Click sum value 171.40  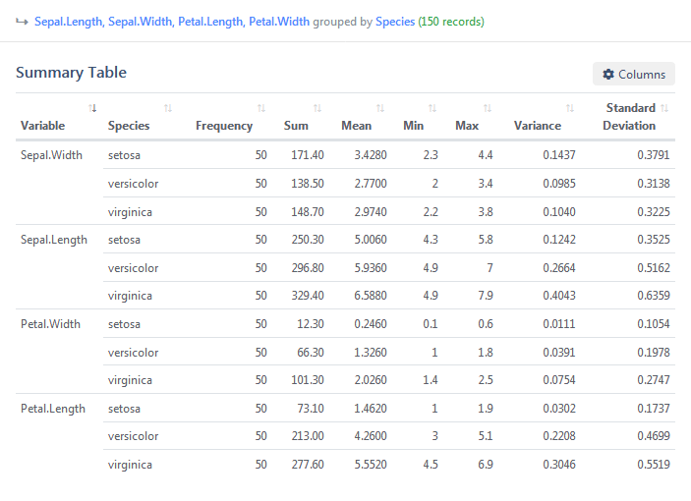(x=307, y=155)
